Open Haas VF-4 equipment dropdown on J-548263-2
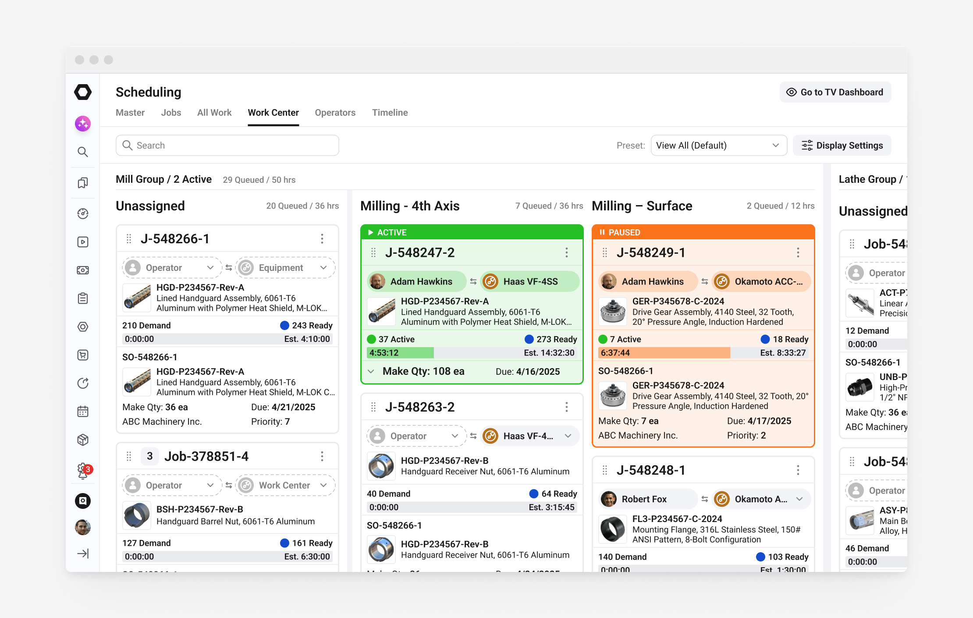Image resolution: width=973 pixels, height=618 pixels. [530, 436]
